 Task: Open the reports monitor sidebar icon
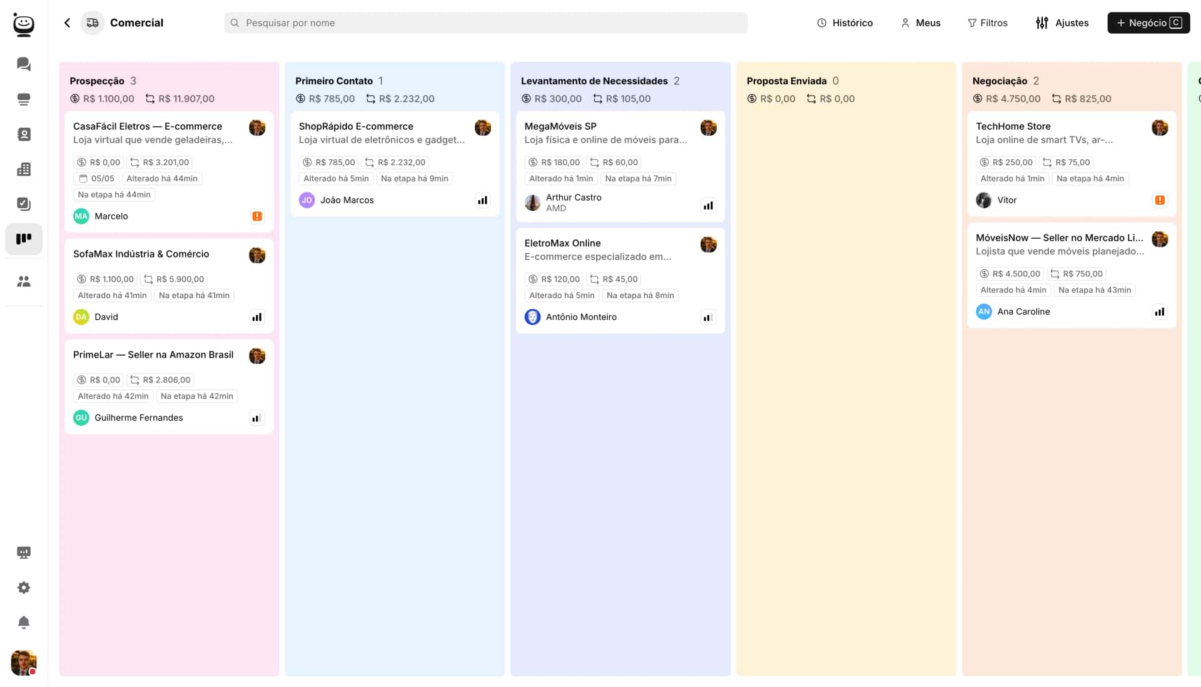point(24,553)
